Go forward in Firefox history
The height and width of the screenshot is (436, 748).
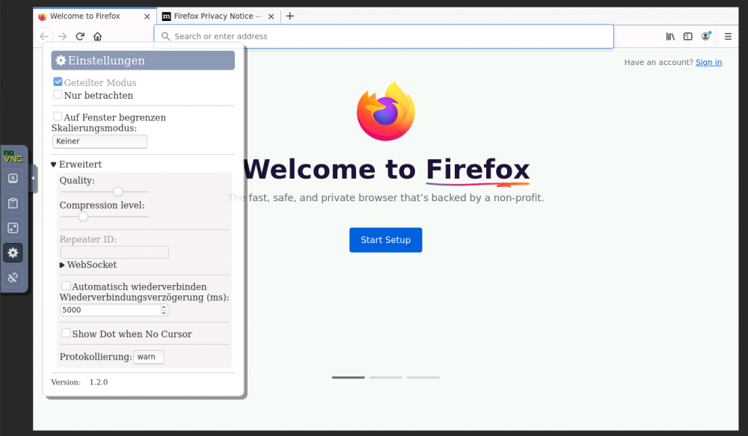pos(62,36)
